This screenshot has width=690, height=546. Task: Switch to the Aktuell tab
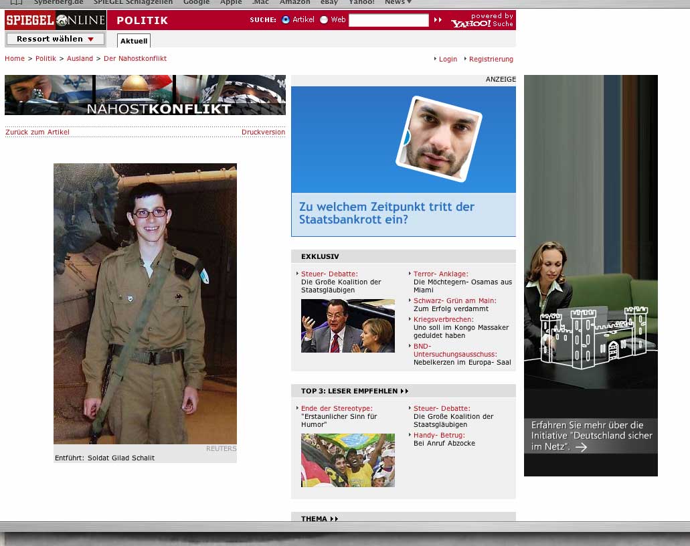pyautogui.click(x=134, y=41)
